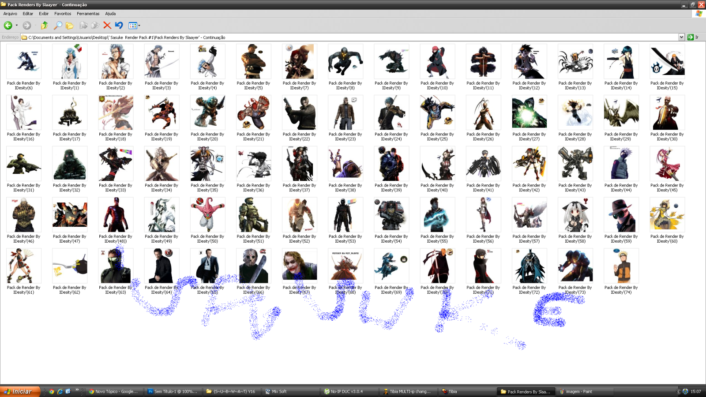Click the blue Undo arrow
706x397 pixels.
[119, 26]
